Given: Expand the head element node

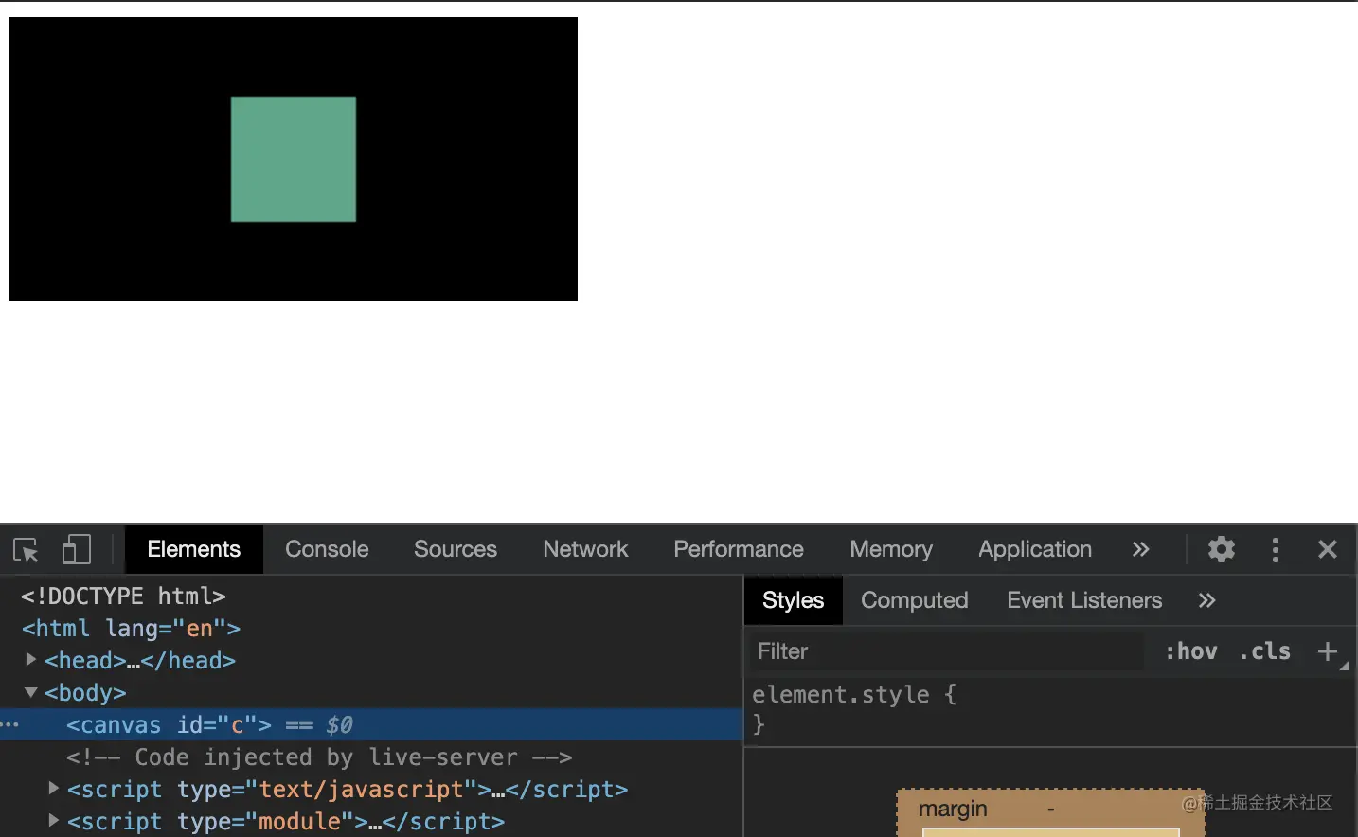Looking at the screenshot, I should (x=30, y=659).
